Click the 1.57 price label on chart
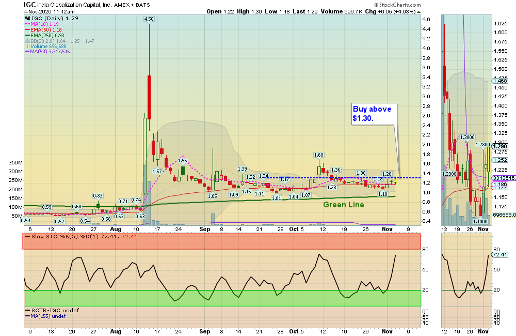This screenshot has height=336, width=516. (157, 171)
